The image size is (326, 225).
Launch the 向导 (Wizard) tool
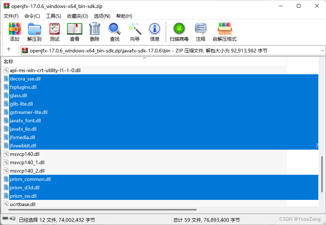click(x=134, y=32)
